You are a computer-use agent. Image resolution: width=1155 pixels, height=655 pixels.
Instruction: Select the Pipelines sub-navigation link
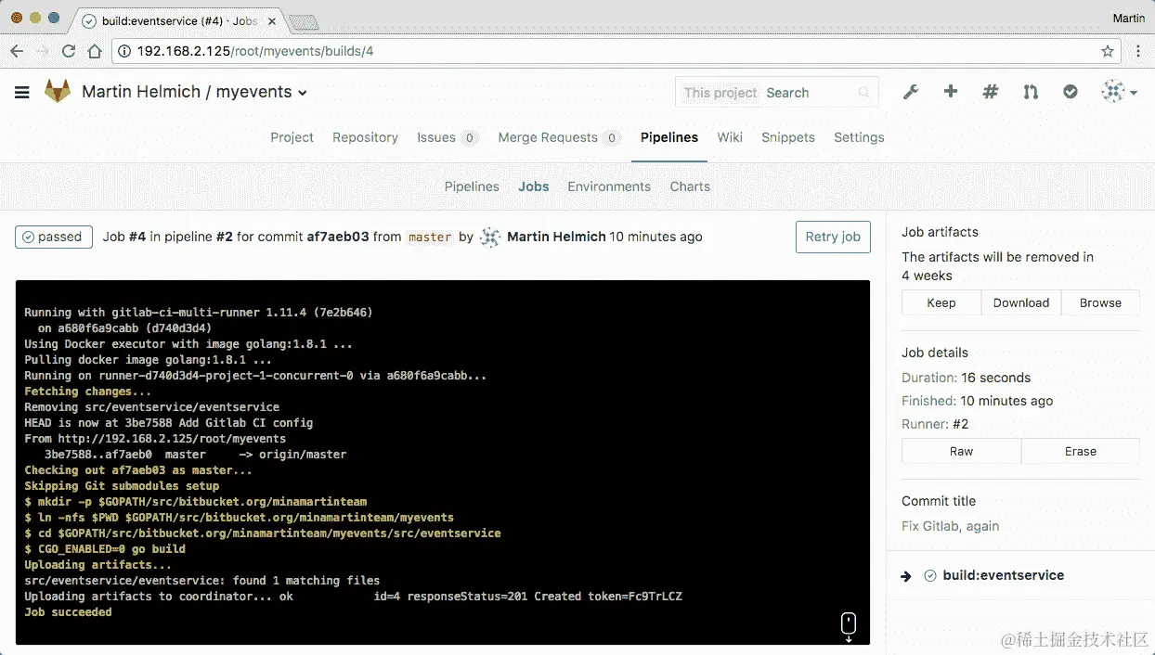pyautogui.click(x=472, y=186)
